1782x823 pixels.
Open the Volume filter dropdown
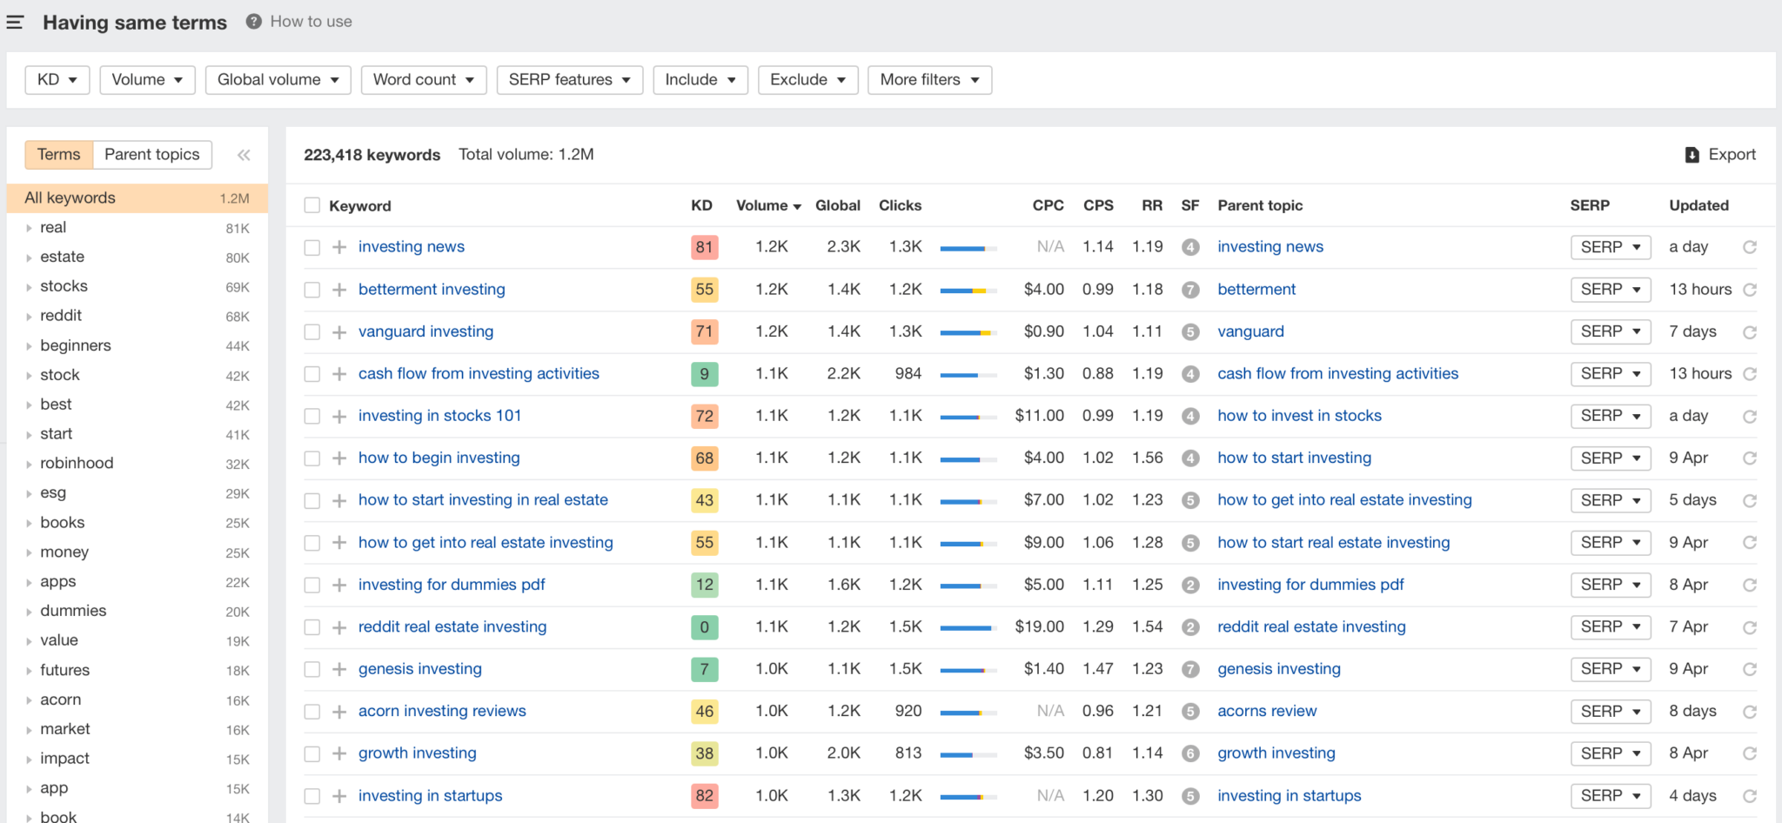click(x=147, y=80)
